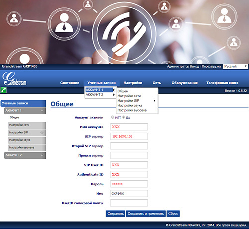The height and width of the screenshot is (229, 249).
Task: Open the Телефонная книга menu
Action: click(222, 83)
